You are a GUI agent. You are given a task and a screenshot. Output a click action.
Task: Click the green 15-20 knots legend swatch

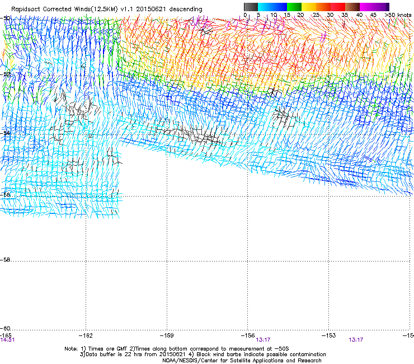pyautogui.click(x=294, y=7)
